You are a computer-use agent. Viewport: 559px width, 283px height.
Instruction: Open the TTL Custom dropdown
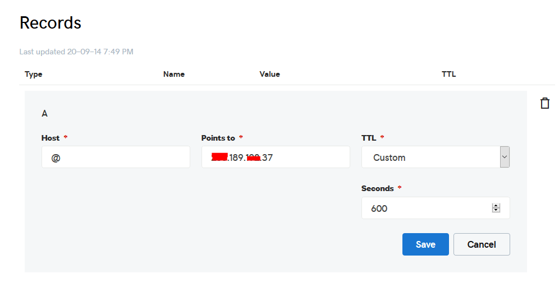436,157
